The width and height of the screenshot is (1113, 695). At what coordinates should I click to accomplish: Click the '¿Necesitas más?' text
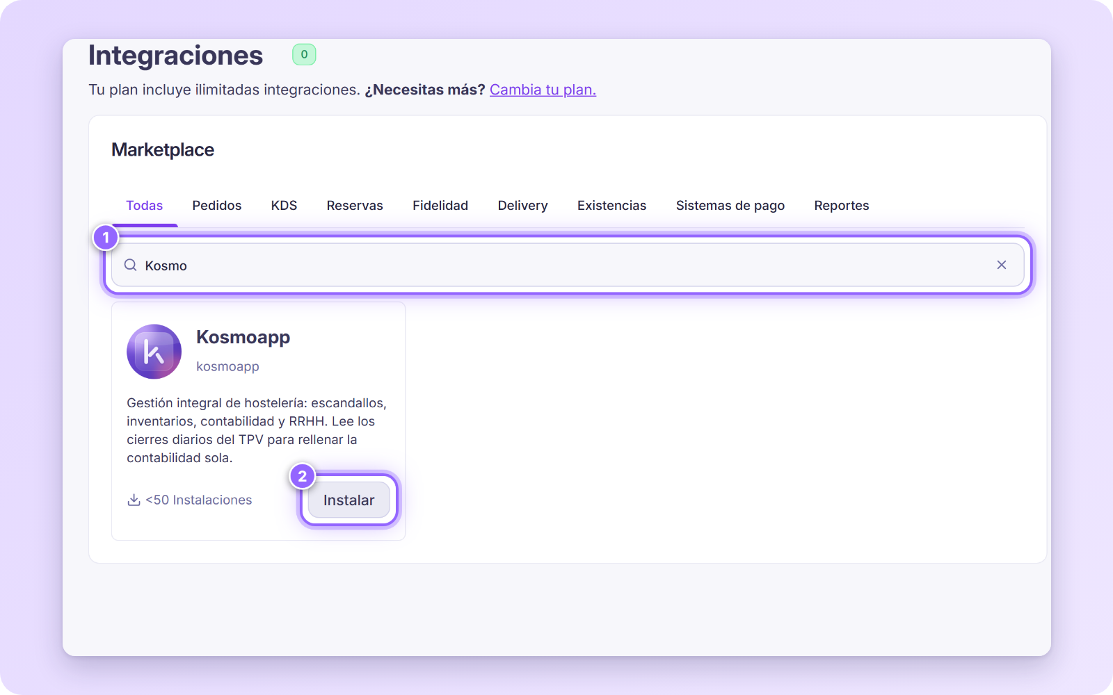point(424,90)
